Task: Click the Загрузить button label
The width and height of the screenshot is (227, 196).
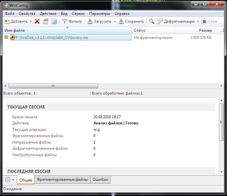Action: tap(103, 21)
